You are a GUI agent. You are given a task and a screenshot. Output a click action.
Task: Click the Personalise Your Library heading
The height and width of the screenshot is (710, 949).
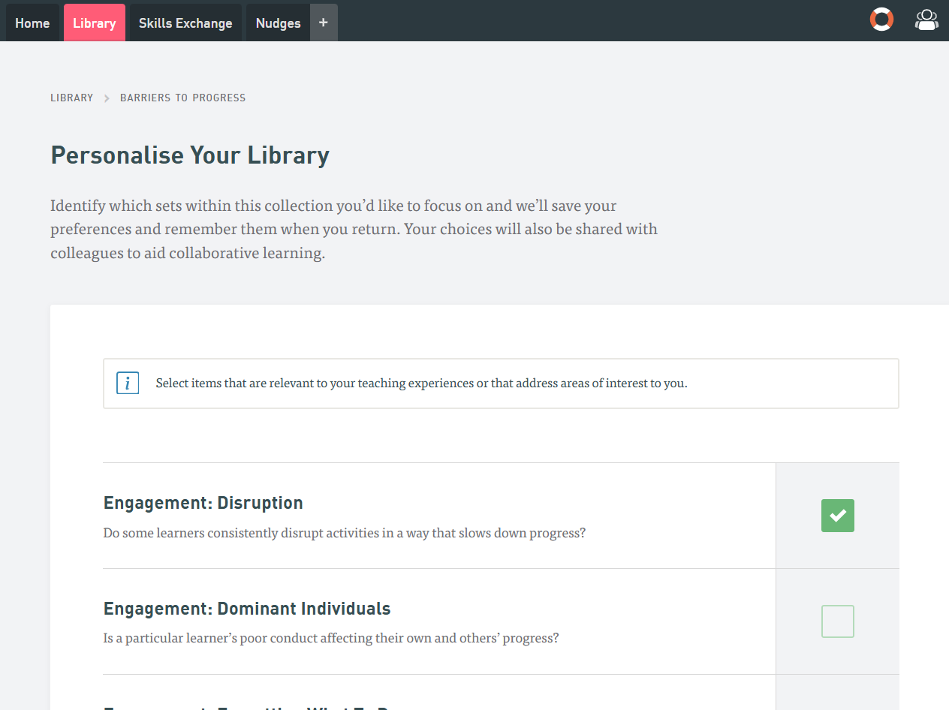tap(190, 155)
